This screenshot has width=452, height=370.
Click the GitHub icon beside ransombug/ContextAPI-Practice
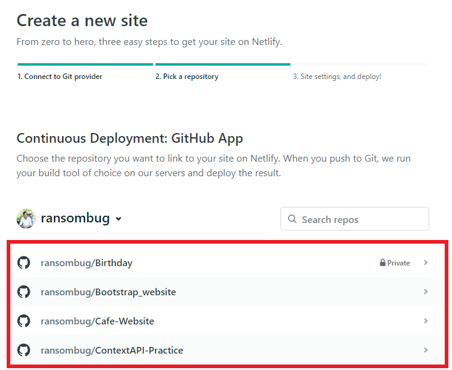[24, 350]
